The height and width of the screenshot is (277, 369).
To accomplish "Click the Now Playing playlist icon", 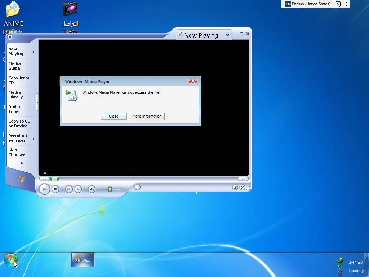I will click(x=180, y=35).
